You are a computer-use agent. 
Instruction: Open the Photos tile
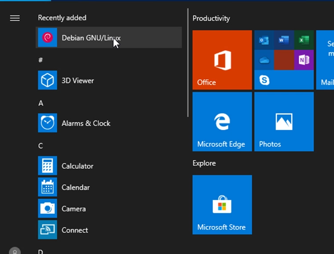[x=284, y=122]
